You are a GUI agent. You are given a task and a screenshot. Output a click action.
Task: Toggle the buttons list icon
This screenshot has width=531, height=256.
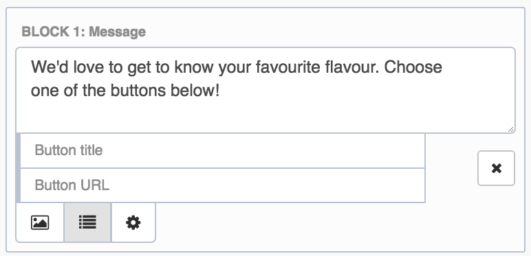(x=87, y=222)
